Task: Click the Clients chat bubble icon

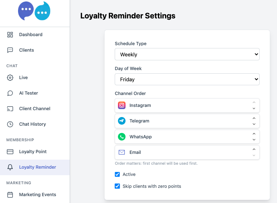Action: (10, 50)
